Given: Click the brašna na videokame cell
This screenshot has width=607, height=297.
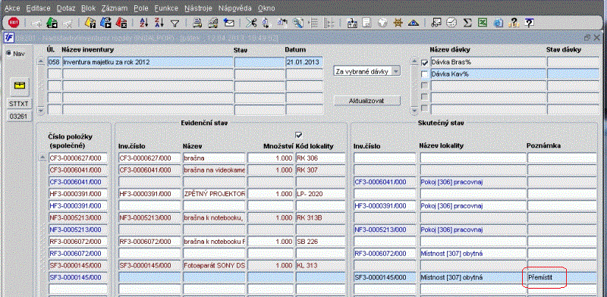Looking at the screenshot, I should (x=214, y=170).
